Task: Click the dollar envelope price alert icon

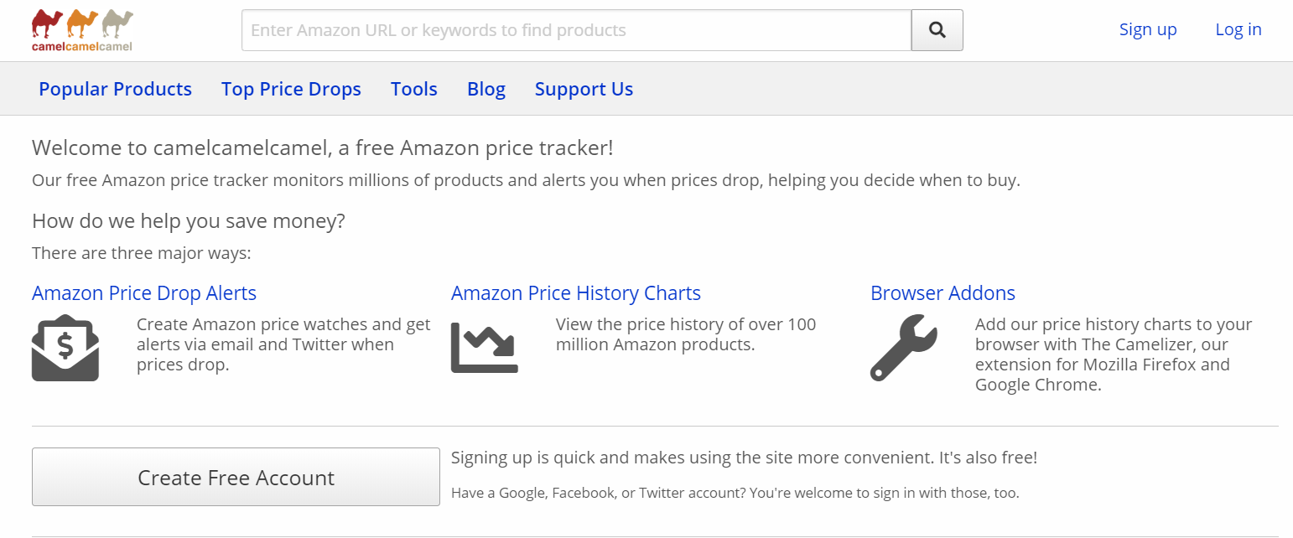Action: [65, 348]
